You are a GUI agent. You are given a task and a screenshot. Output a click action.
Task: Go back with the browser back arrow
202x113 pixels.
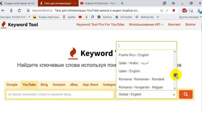click(x=3, y=10)
